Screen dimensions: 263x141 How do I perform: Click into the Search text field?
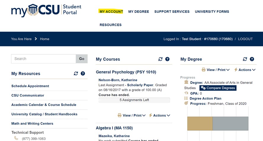click(44, 59)
